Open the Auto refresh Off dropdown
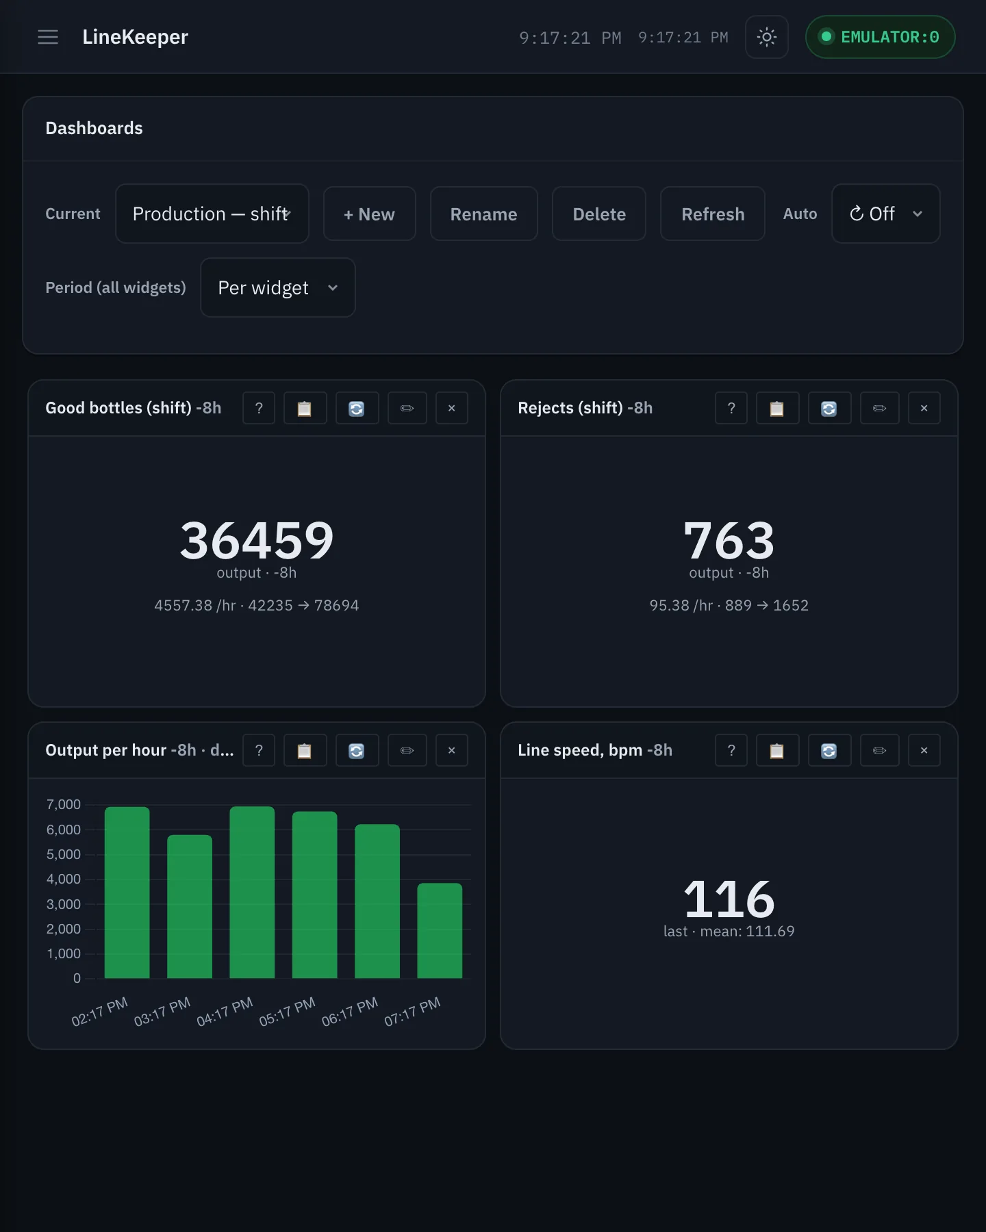The width and height of the screenshot is (986, 1232). pos(886,214)
